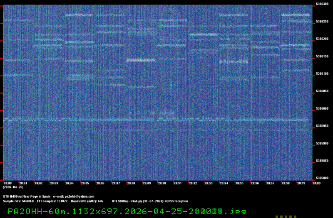The width and height of the screenshot is (333, 218).
Task: Click the 20:01 time axis label
Action: tap(23, 183)
